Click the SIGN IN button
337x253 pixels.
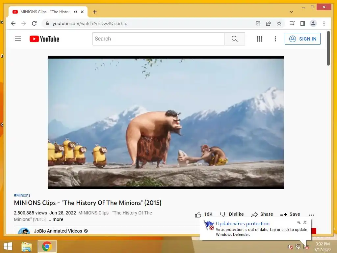point(302,39)
